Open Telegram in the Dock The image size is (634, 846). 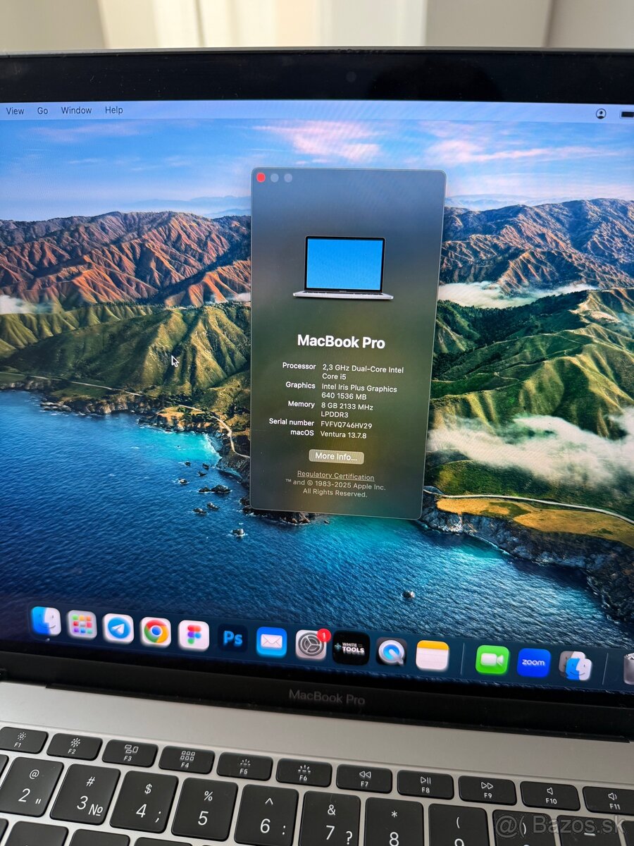(118, 628)
